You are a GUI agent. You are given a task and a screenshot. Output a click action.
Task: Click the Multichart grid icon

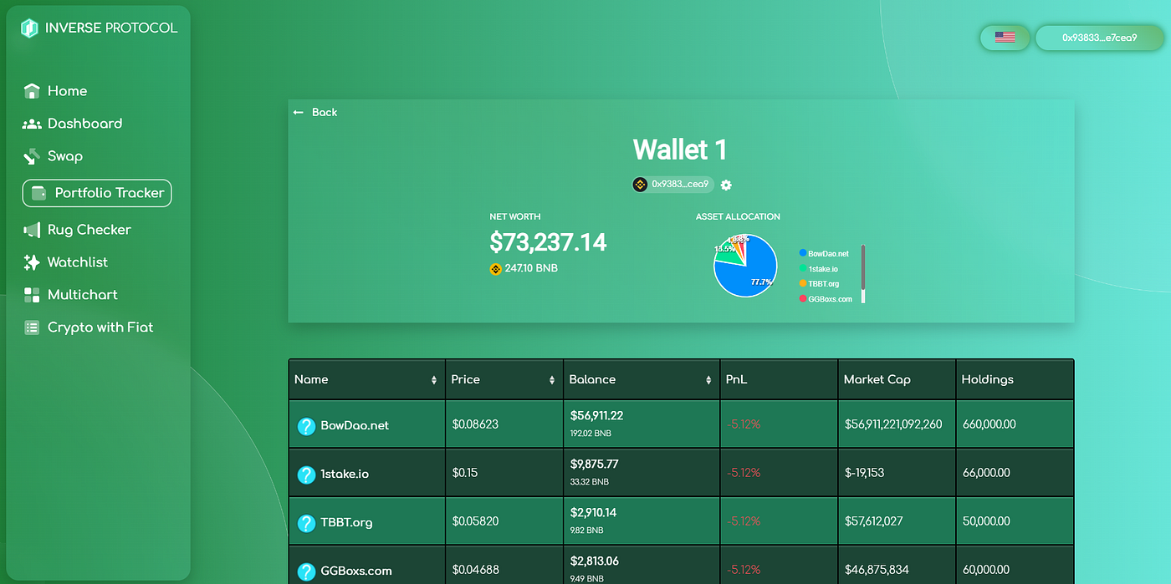pyautogui.click(x=32, y=295)
